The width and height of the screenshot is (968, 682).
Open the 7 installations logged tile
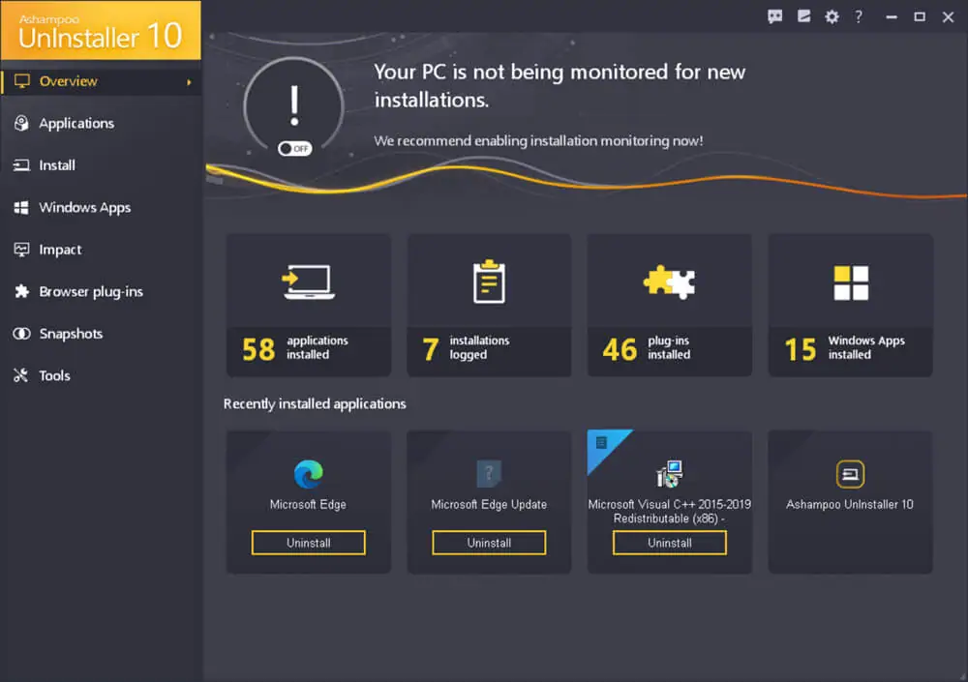489,306
